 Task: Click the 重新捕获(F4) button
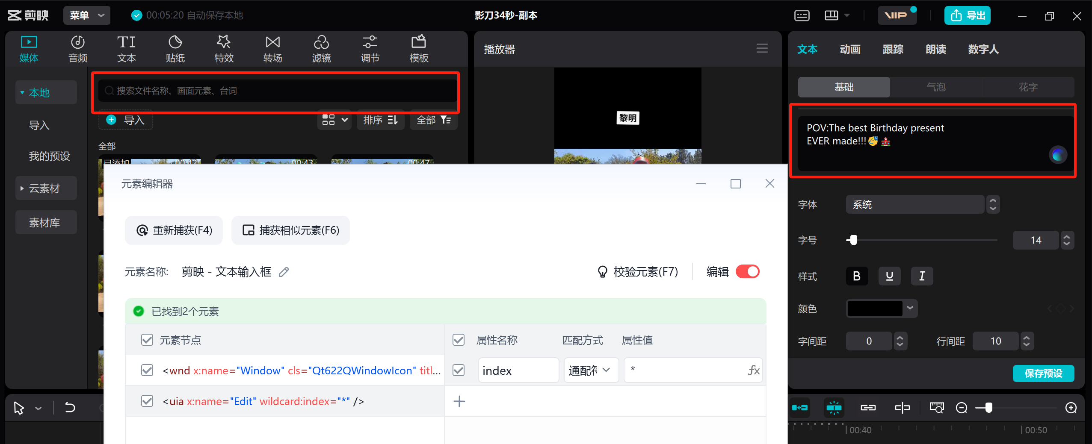(x=174, y=230)
